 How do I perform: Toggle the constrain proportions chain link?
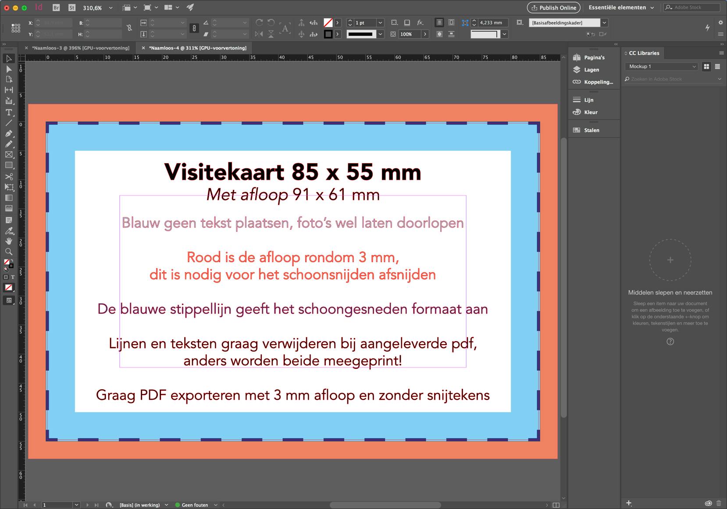point(194,28)
